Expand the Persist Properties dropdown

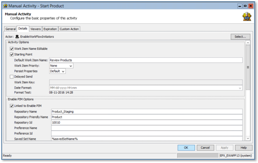tap(57, 71)
